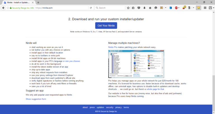Screen dimensions: 215x114
Task: Open the terms footer link
Action: click(126, 107)
